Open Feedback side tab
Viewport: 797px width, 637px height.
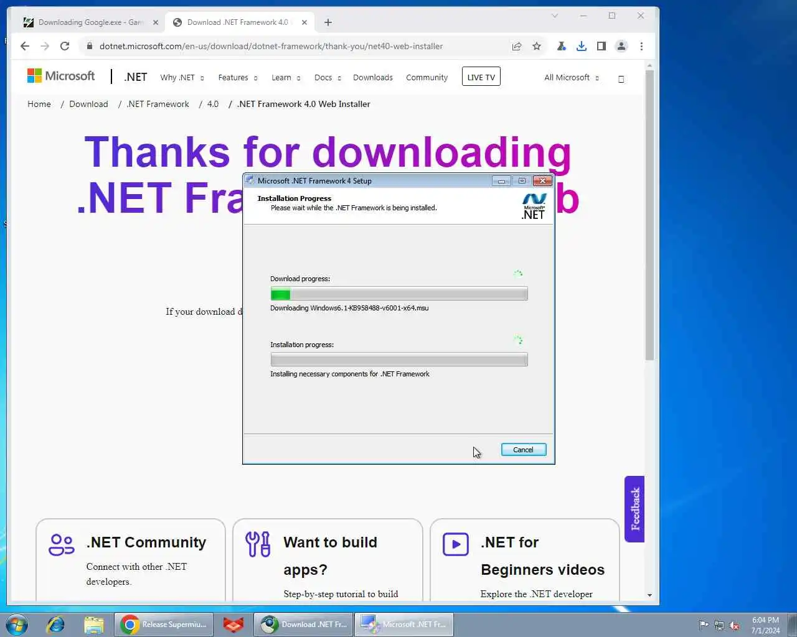[634, 509]
